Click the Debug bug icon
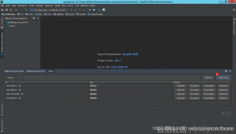 pos(76,10)
